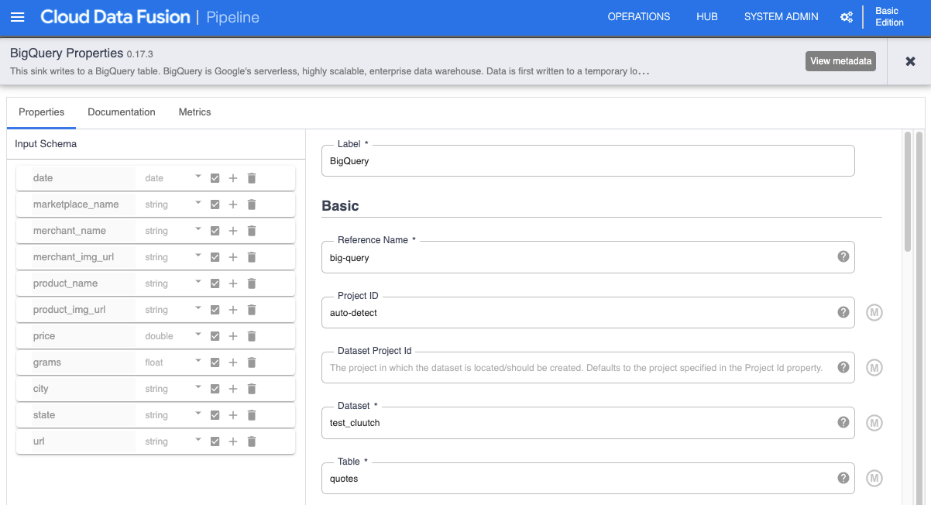
Task: Toggle nullable checkbox for date field
Action: (215, 178)
